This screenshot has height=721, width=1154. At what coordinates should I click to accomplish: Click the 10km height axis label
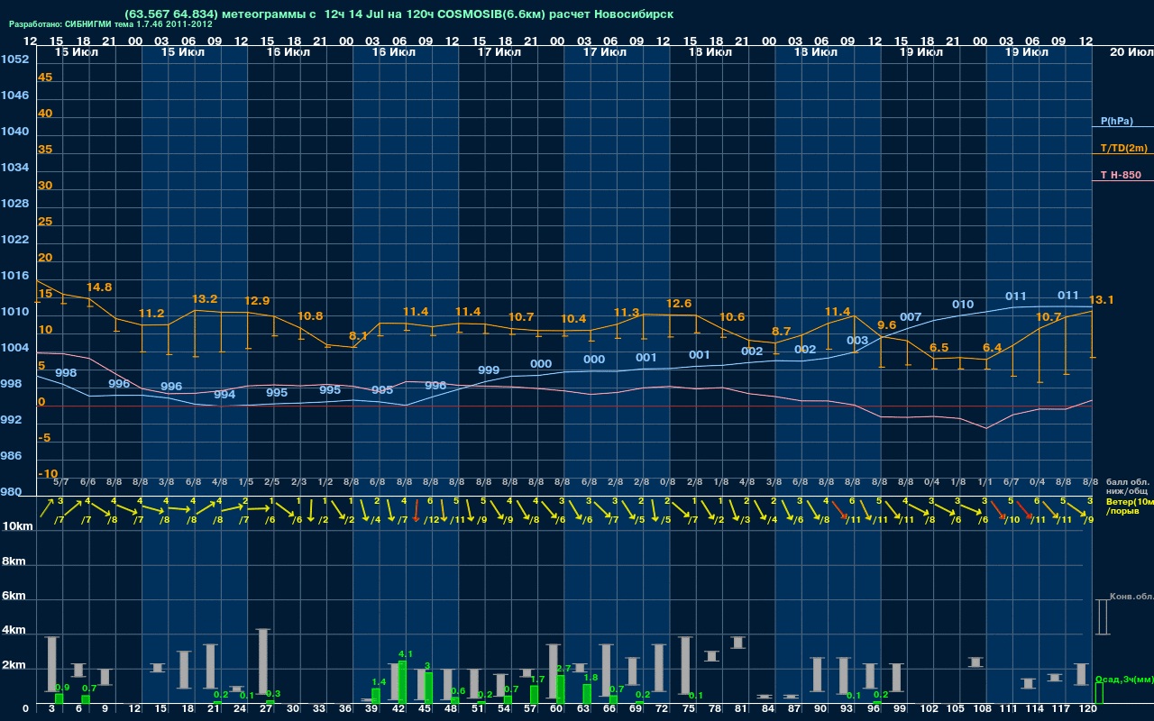pos(18,526)
